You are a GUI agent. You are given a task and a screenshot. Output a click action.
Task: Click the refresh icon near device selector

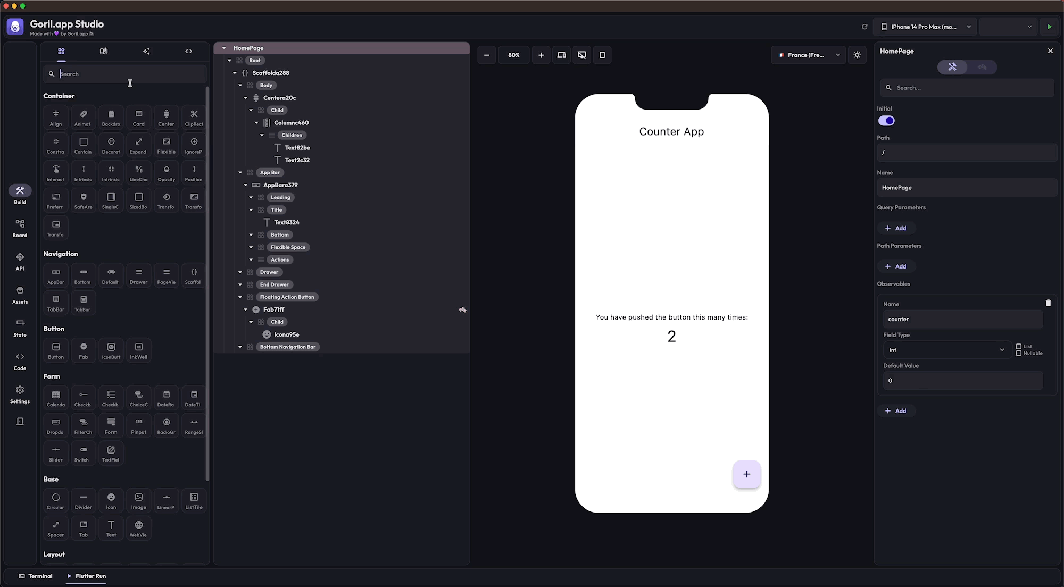864,27
